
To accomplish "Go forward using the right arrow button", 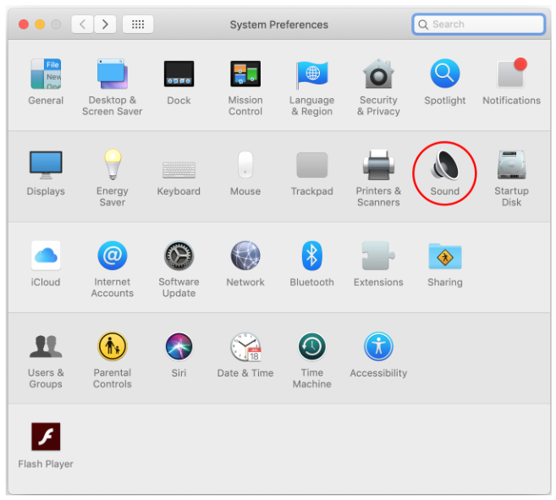I will pos(105,25).
